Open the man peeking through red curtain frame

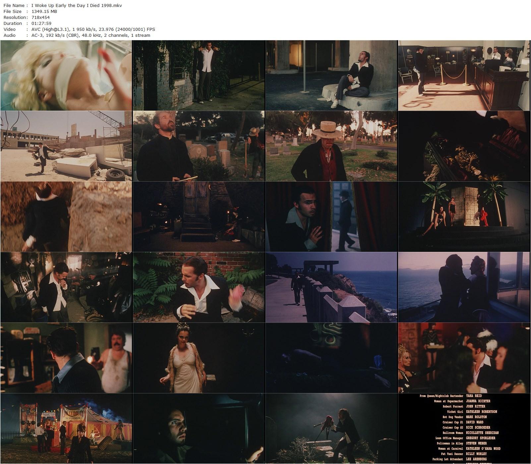coord(331,217)
